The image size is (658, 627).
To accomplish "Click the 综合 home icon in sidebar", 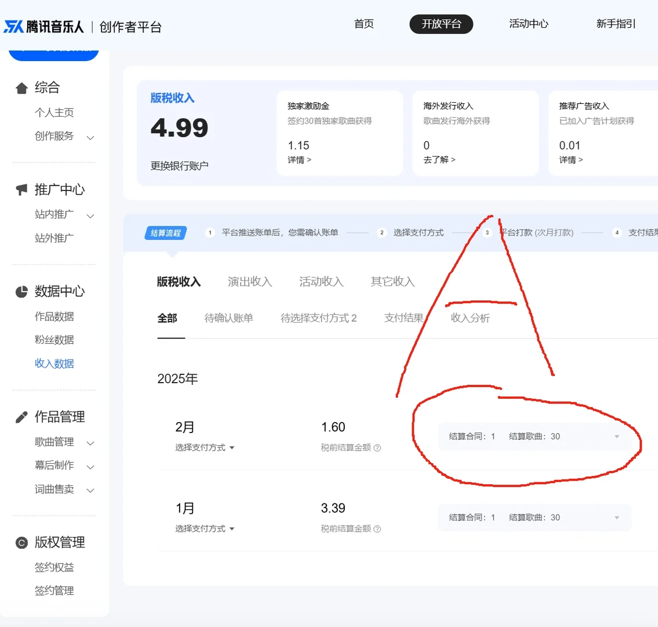I will click(21, 87).
